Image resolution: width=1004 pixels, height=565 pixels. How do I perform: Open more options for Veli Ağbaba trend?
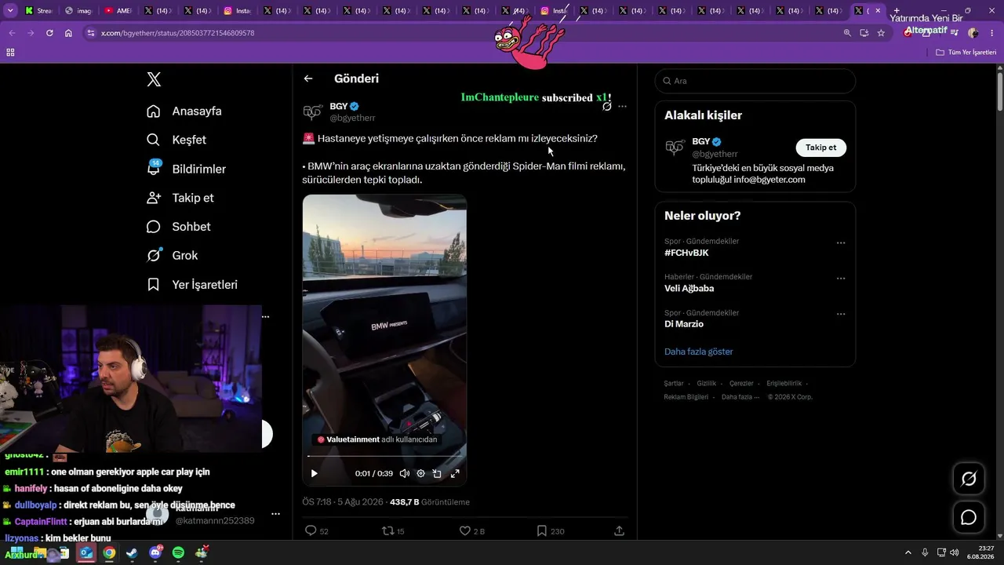coord(841,279)
